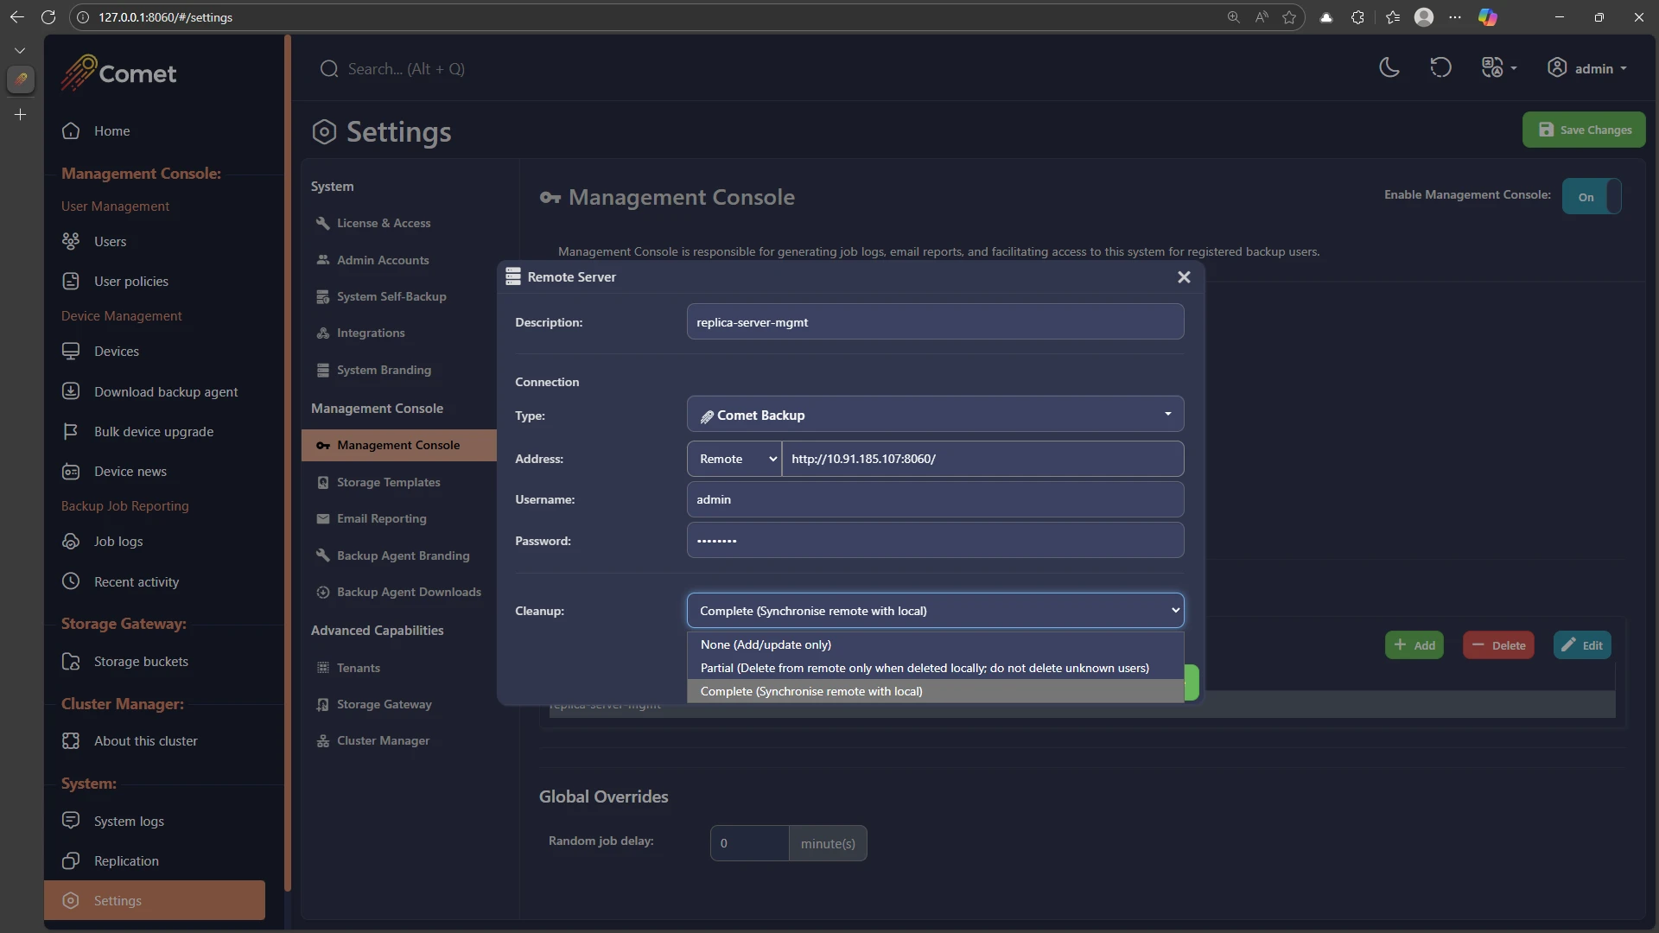Reload the browser page
The image size is (1659, 933).
point(48,17)
